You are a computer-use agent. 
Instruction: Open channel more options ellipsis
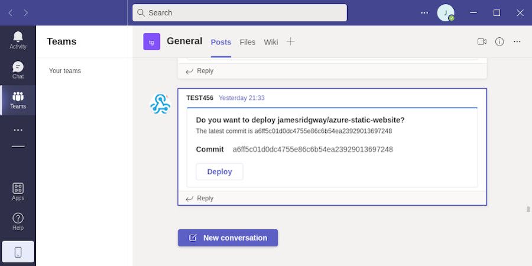click(517, 41)
